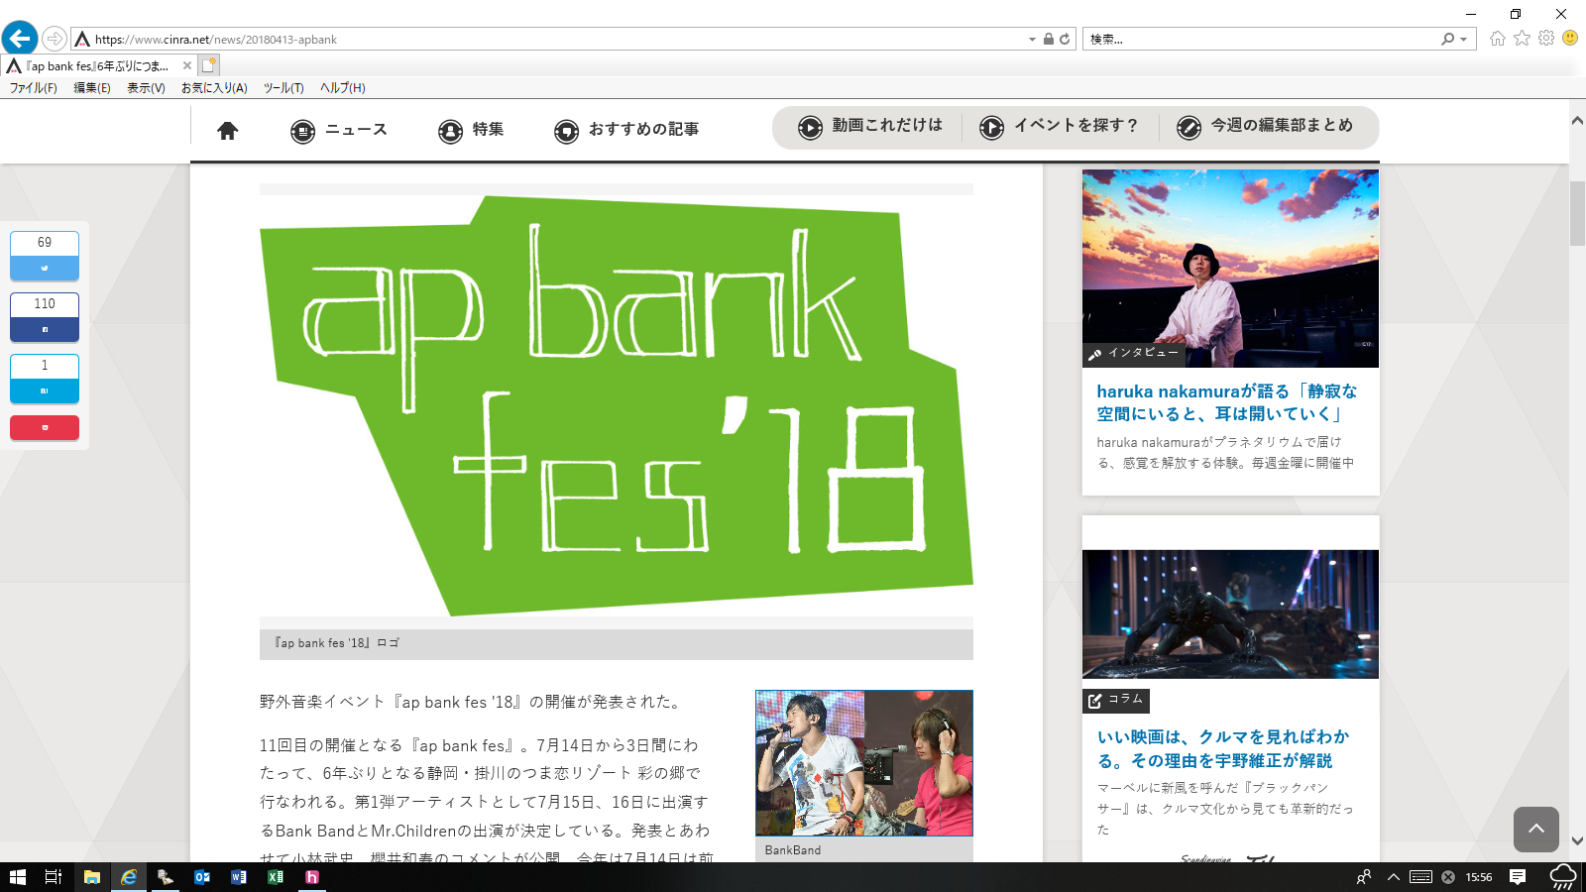
Task: Open Excel from the taskbar
Action: click(276, 877)
